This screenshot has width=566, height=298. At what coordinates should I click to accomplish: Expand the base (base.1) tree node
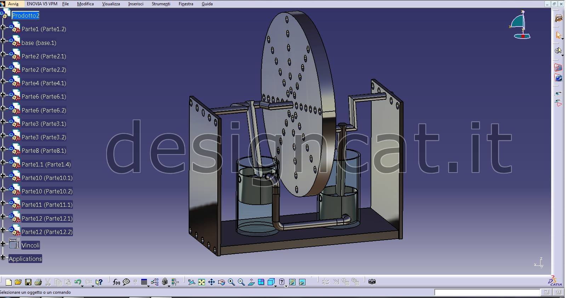pos(3,41)
